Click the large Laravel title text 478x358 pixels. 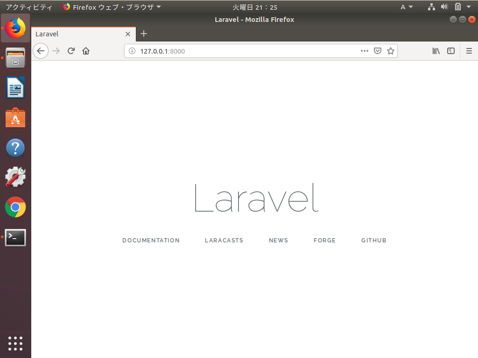pos(256,198)
